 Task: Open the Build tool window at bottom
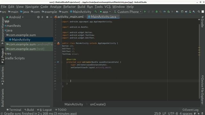[x=29, y=110]
